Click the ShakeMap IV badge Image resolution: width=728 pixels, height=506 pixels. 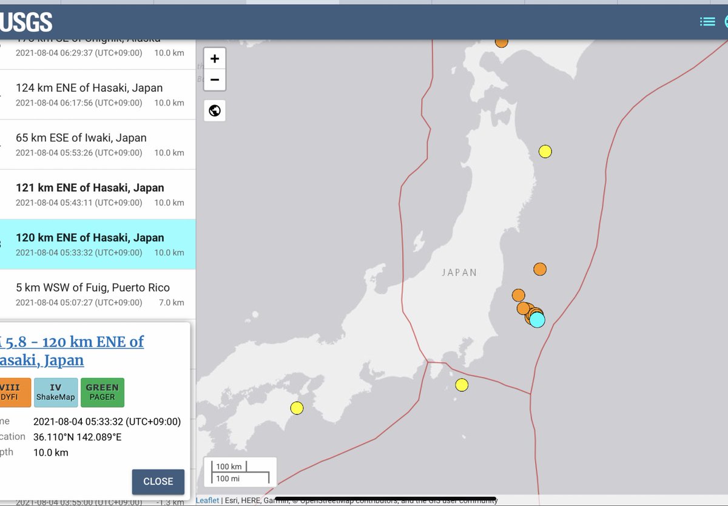[56, 393]
